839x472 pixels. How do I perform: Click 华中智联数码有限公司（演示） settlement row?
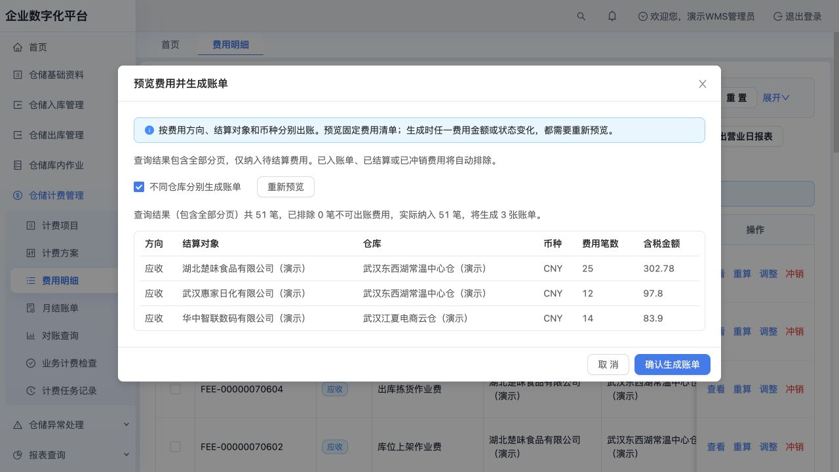[x=419, y=318]
